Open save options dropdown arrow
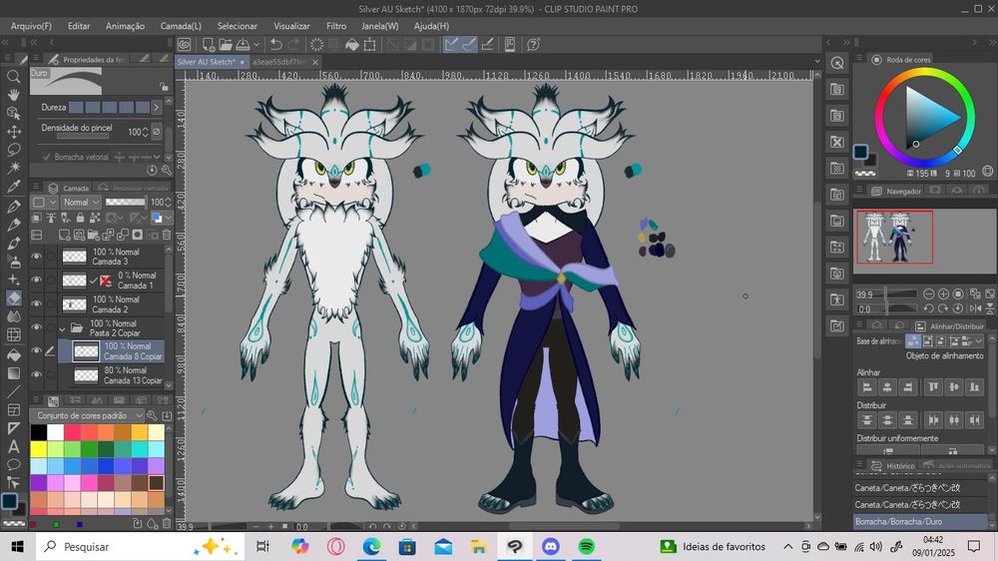The height and width of the screenshot is (561, 998). [x=256, y=45]
